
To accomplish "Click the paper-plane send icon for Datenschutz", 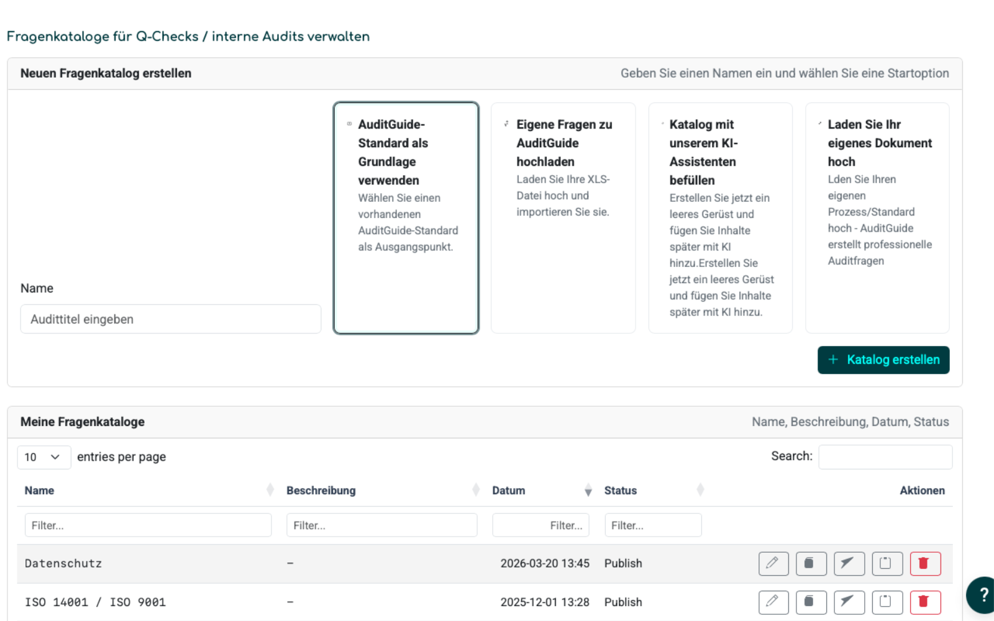I will coord(849,563).
